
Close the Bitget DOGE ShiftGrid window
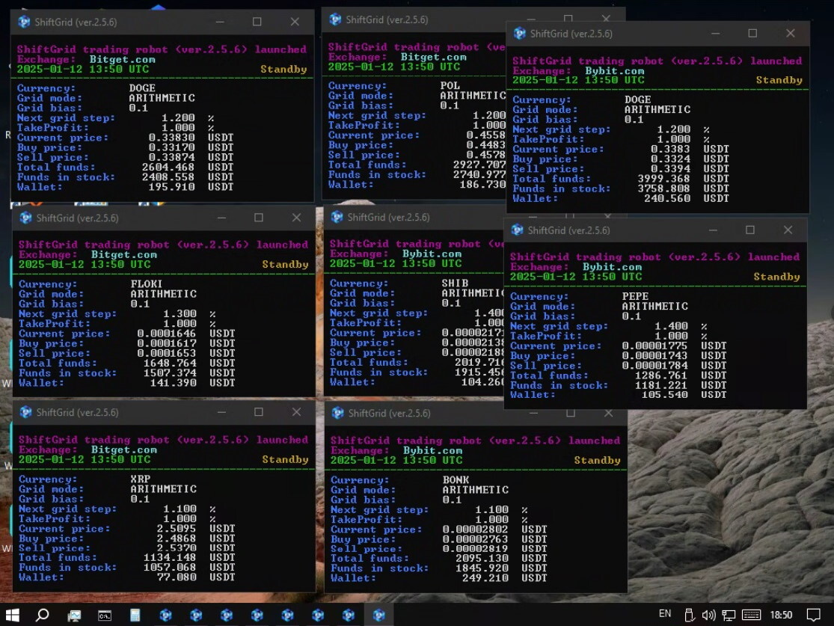pyautogui.click(x=295, y=22)
